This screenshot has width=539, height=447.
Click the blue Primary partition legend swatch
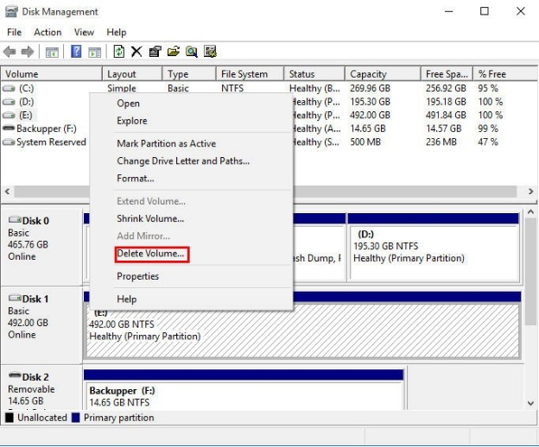(x=76, y=418)
